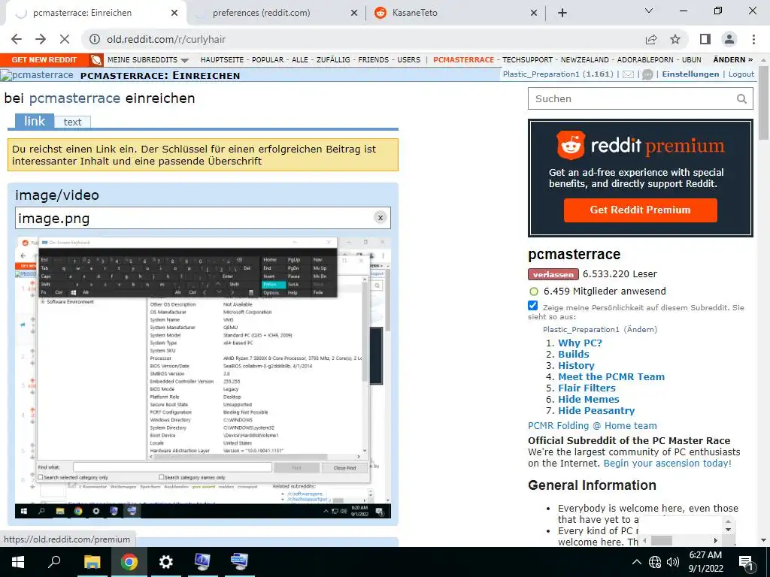The image size is (770, 577).
Task: Click the small horizontal scrollbar right arrow
Action: [716, 540]
